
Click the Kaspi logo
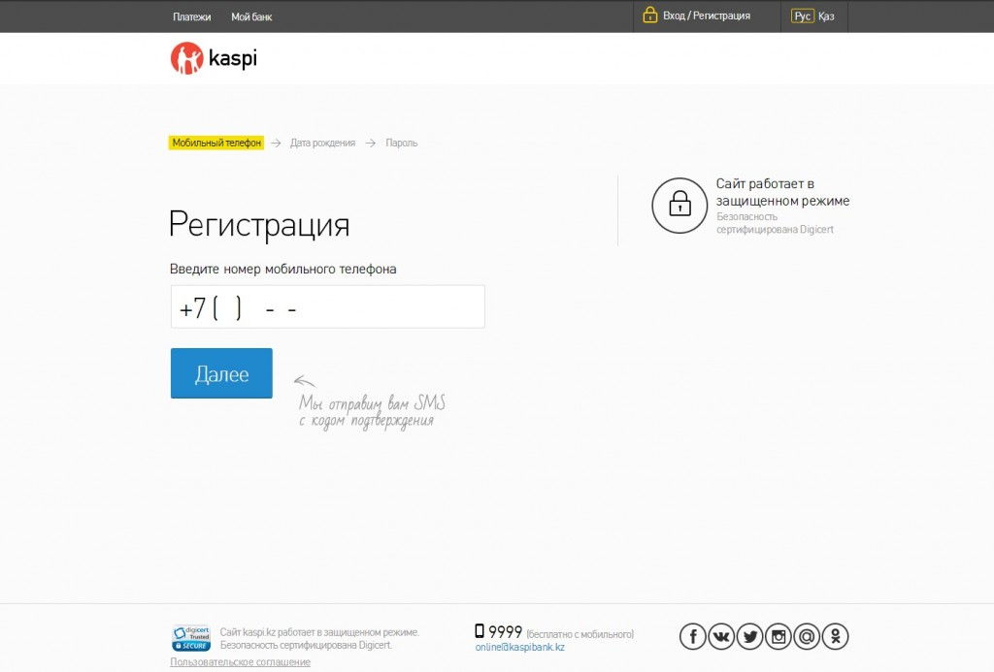214,58
